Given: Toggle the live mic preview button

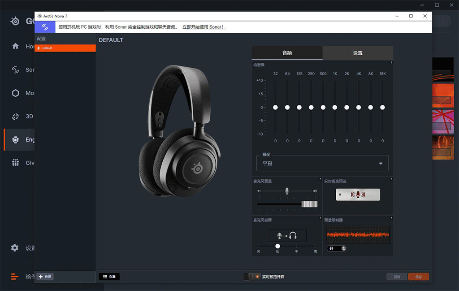Looking at the screenshot, I should coord(358,195).
